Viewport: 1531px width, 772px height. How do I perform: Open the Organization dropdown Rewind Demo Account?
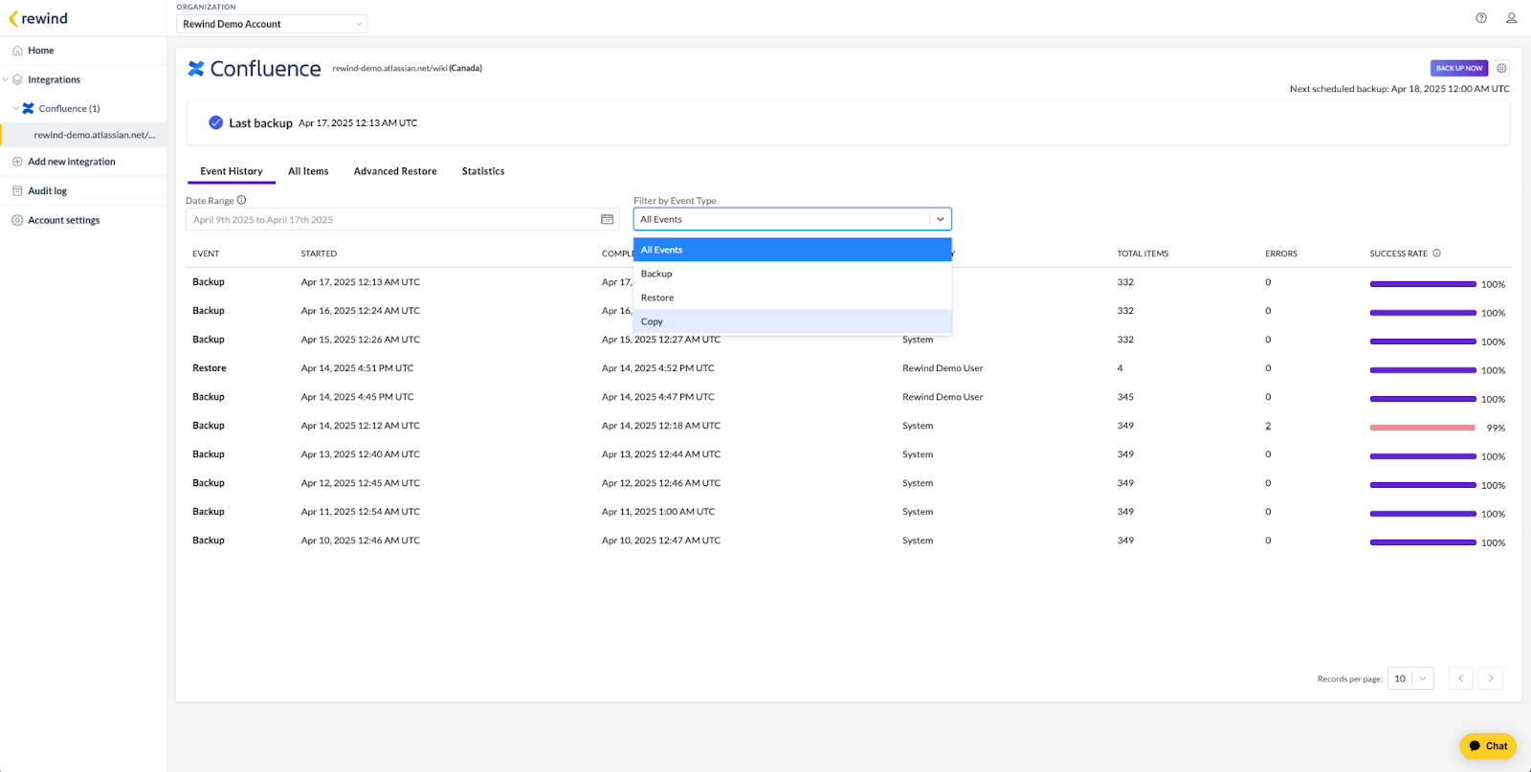pyautogui.click(x=272, y=24)
